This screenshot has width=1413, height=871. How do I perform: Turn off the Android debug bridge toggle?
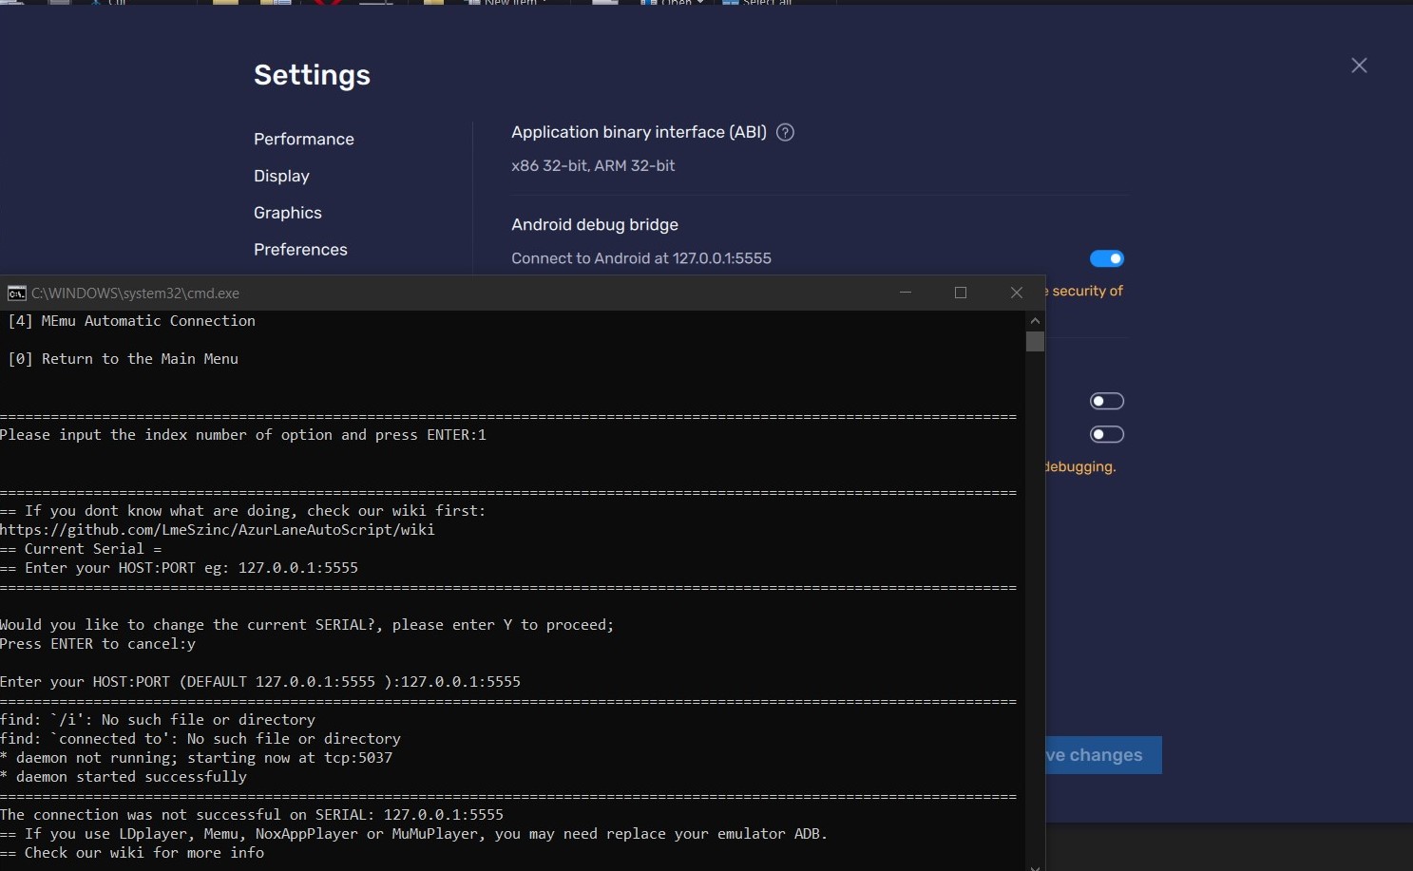[1107, 258]
